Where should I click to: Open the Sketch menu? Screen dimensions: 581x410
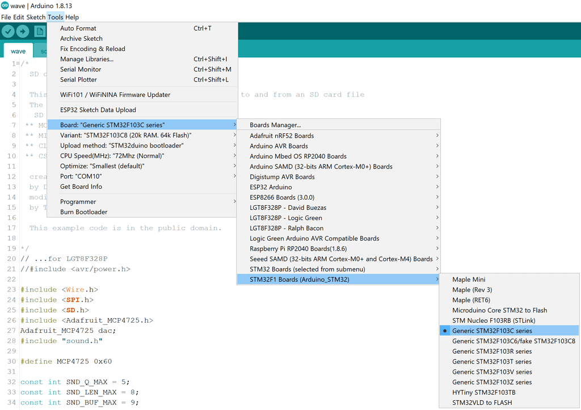coord(36,17)
